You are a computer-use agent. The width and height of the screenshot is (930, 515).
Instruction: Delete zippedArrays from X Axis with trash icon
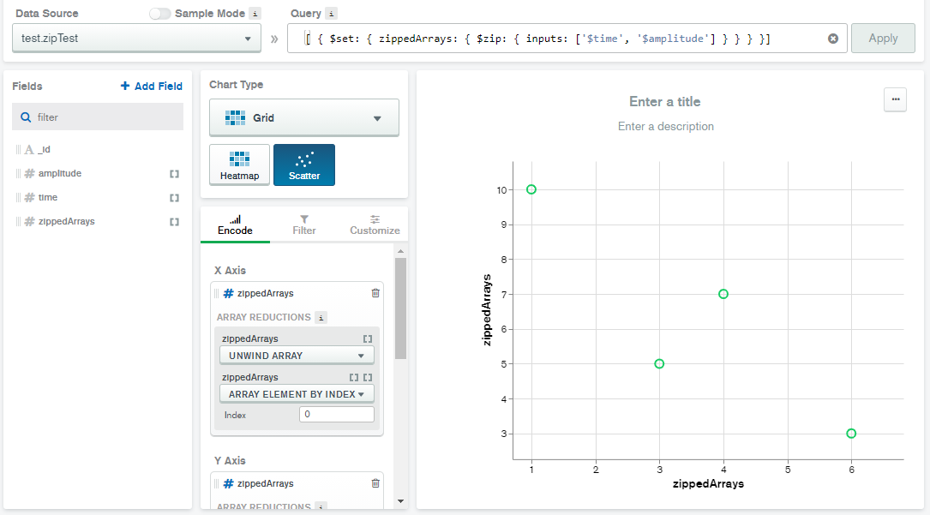(x=375, y=293)
